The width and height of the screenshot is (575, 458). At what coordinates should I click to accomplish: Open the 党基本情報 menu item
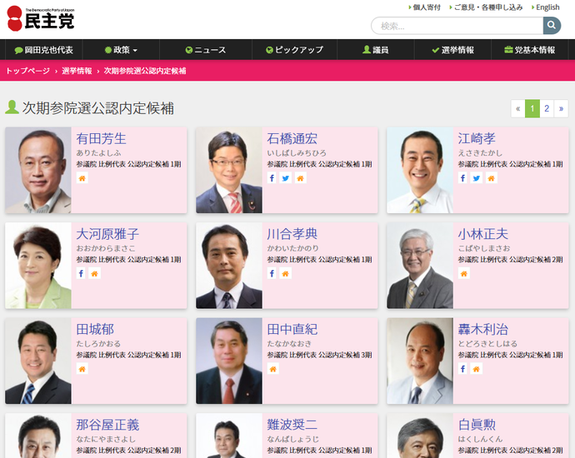[x=530, y=50]
